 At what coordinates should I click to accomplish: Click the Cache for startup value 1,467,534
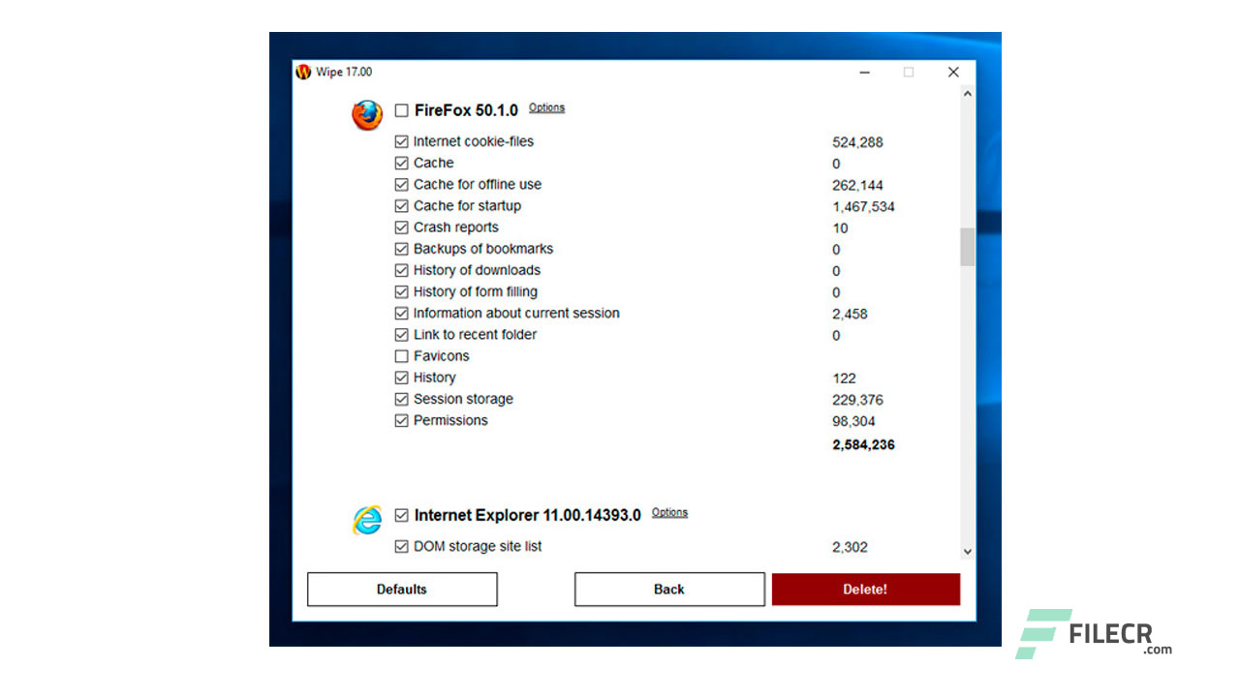coord(863,206)
